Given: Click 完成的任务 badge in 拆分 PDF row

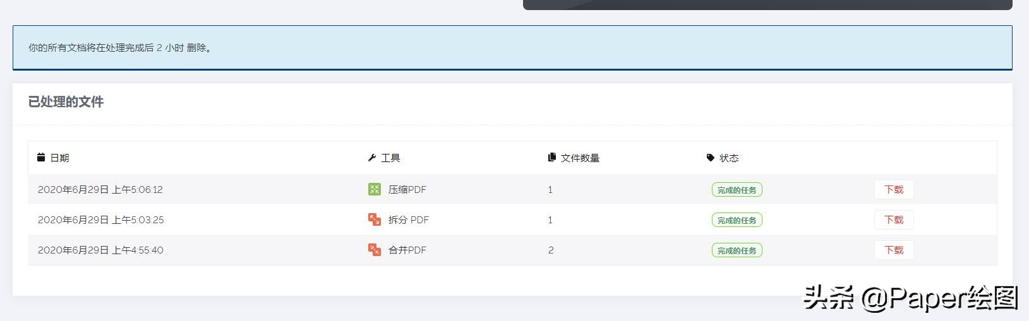Looking at the screenshot, I should tap(737, 220).
